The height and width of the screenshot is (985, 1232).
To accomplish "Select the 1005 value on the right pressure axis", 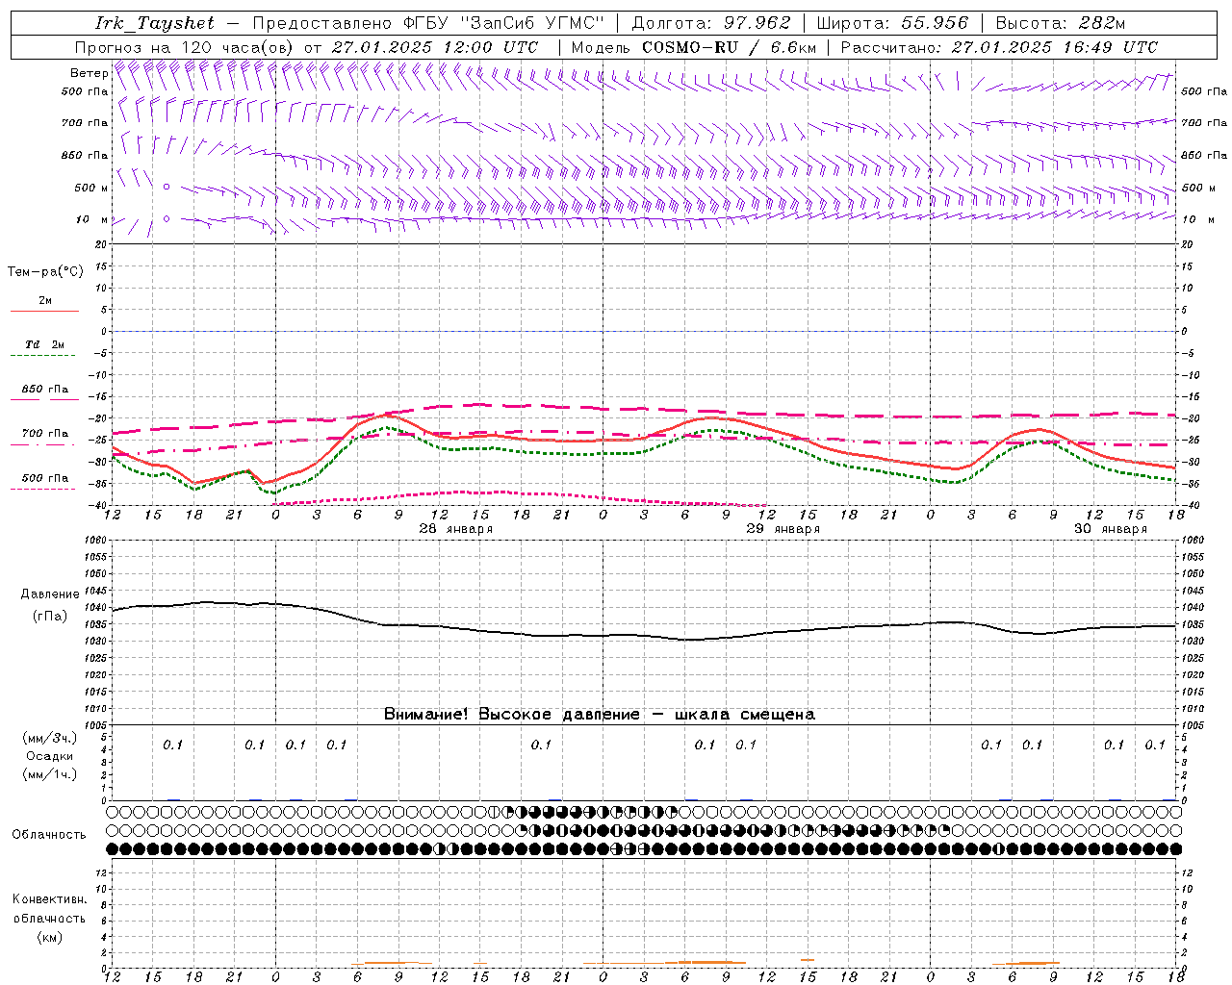I will click(1192, 725).
